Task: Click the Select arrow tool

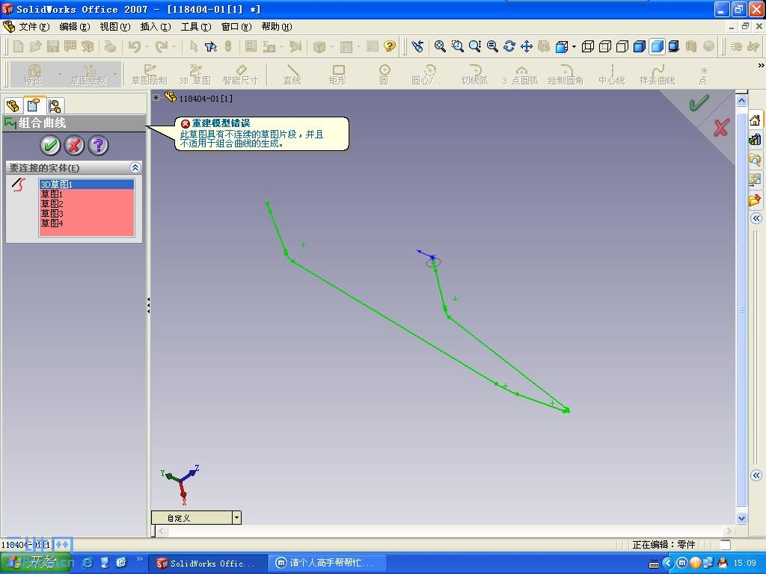Action: tap(194, 46)
